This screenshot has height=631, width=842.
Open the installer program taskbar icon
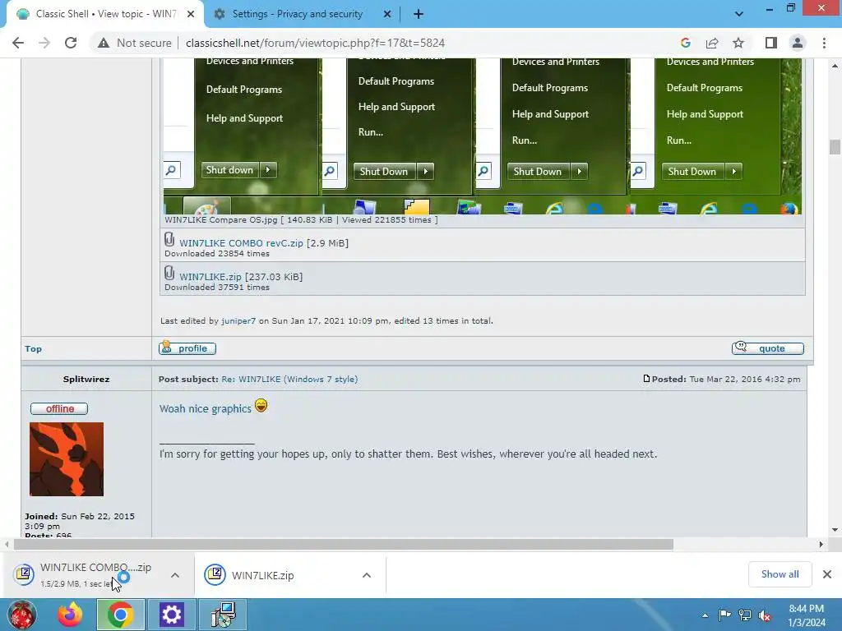(223, 615)
